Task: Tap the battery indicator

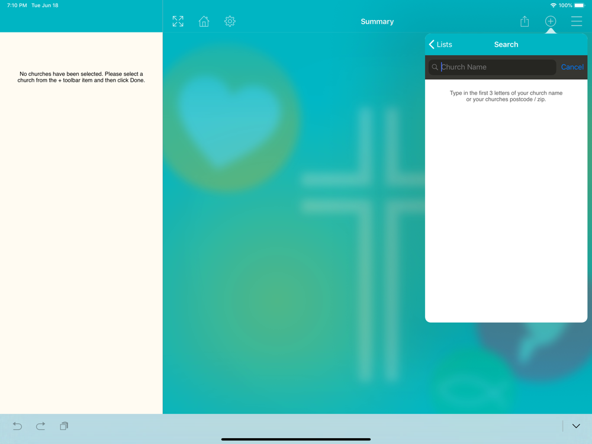Action: [580, 5]
